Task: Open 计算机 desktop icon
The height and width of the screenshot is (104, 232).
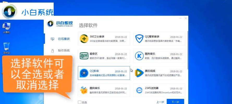Action: click(6, 28)
